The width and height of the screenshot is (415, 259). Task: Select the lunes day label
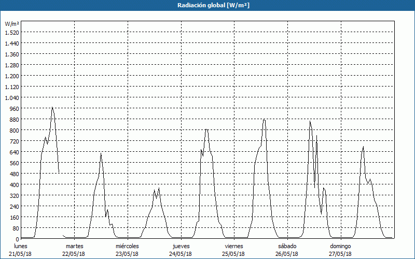[21, 246]
